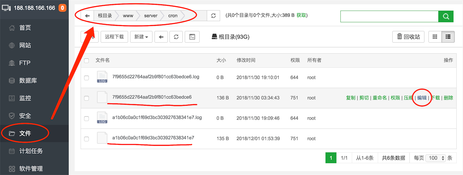
Task: Focus the file search input
Action: pyautogui.click(x=389, y=16)
